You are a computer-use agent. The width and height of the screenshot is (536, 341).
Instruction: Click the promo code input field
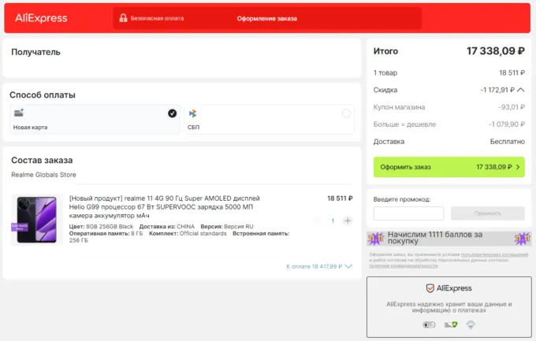pyautogui.click(x=408, y=213)
